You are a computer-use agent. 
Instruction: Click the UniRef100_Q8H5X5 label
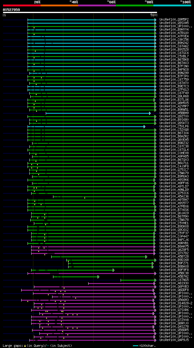coord(174,103)
